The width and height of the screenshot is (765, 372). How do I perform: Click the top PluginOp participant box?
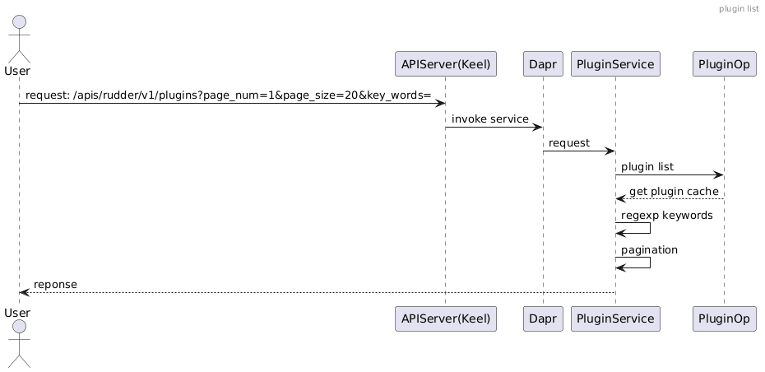pos(724,63)
